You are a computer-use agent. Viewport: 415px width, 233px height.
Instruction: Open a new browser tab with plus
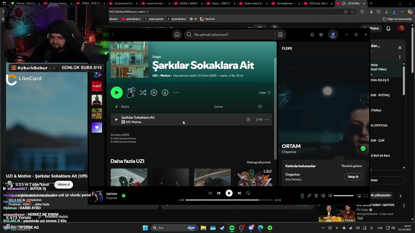[371, 4]
